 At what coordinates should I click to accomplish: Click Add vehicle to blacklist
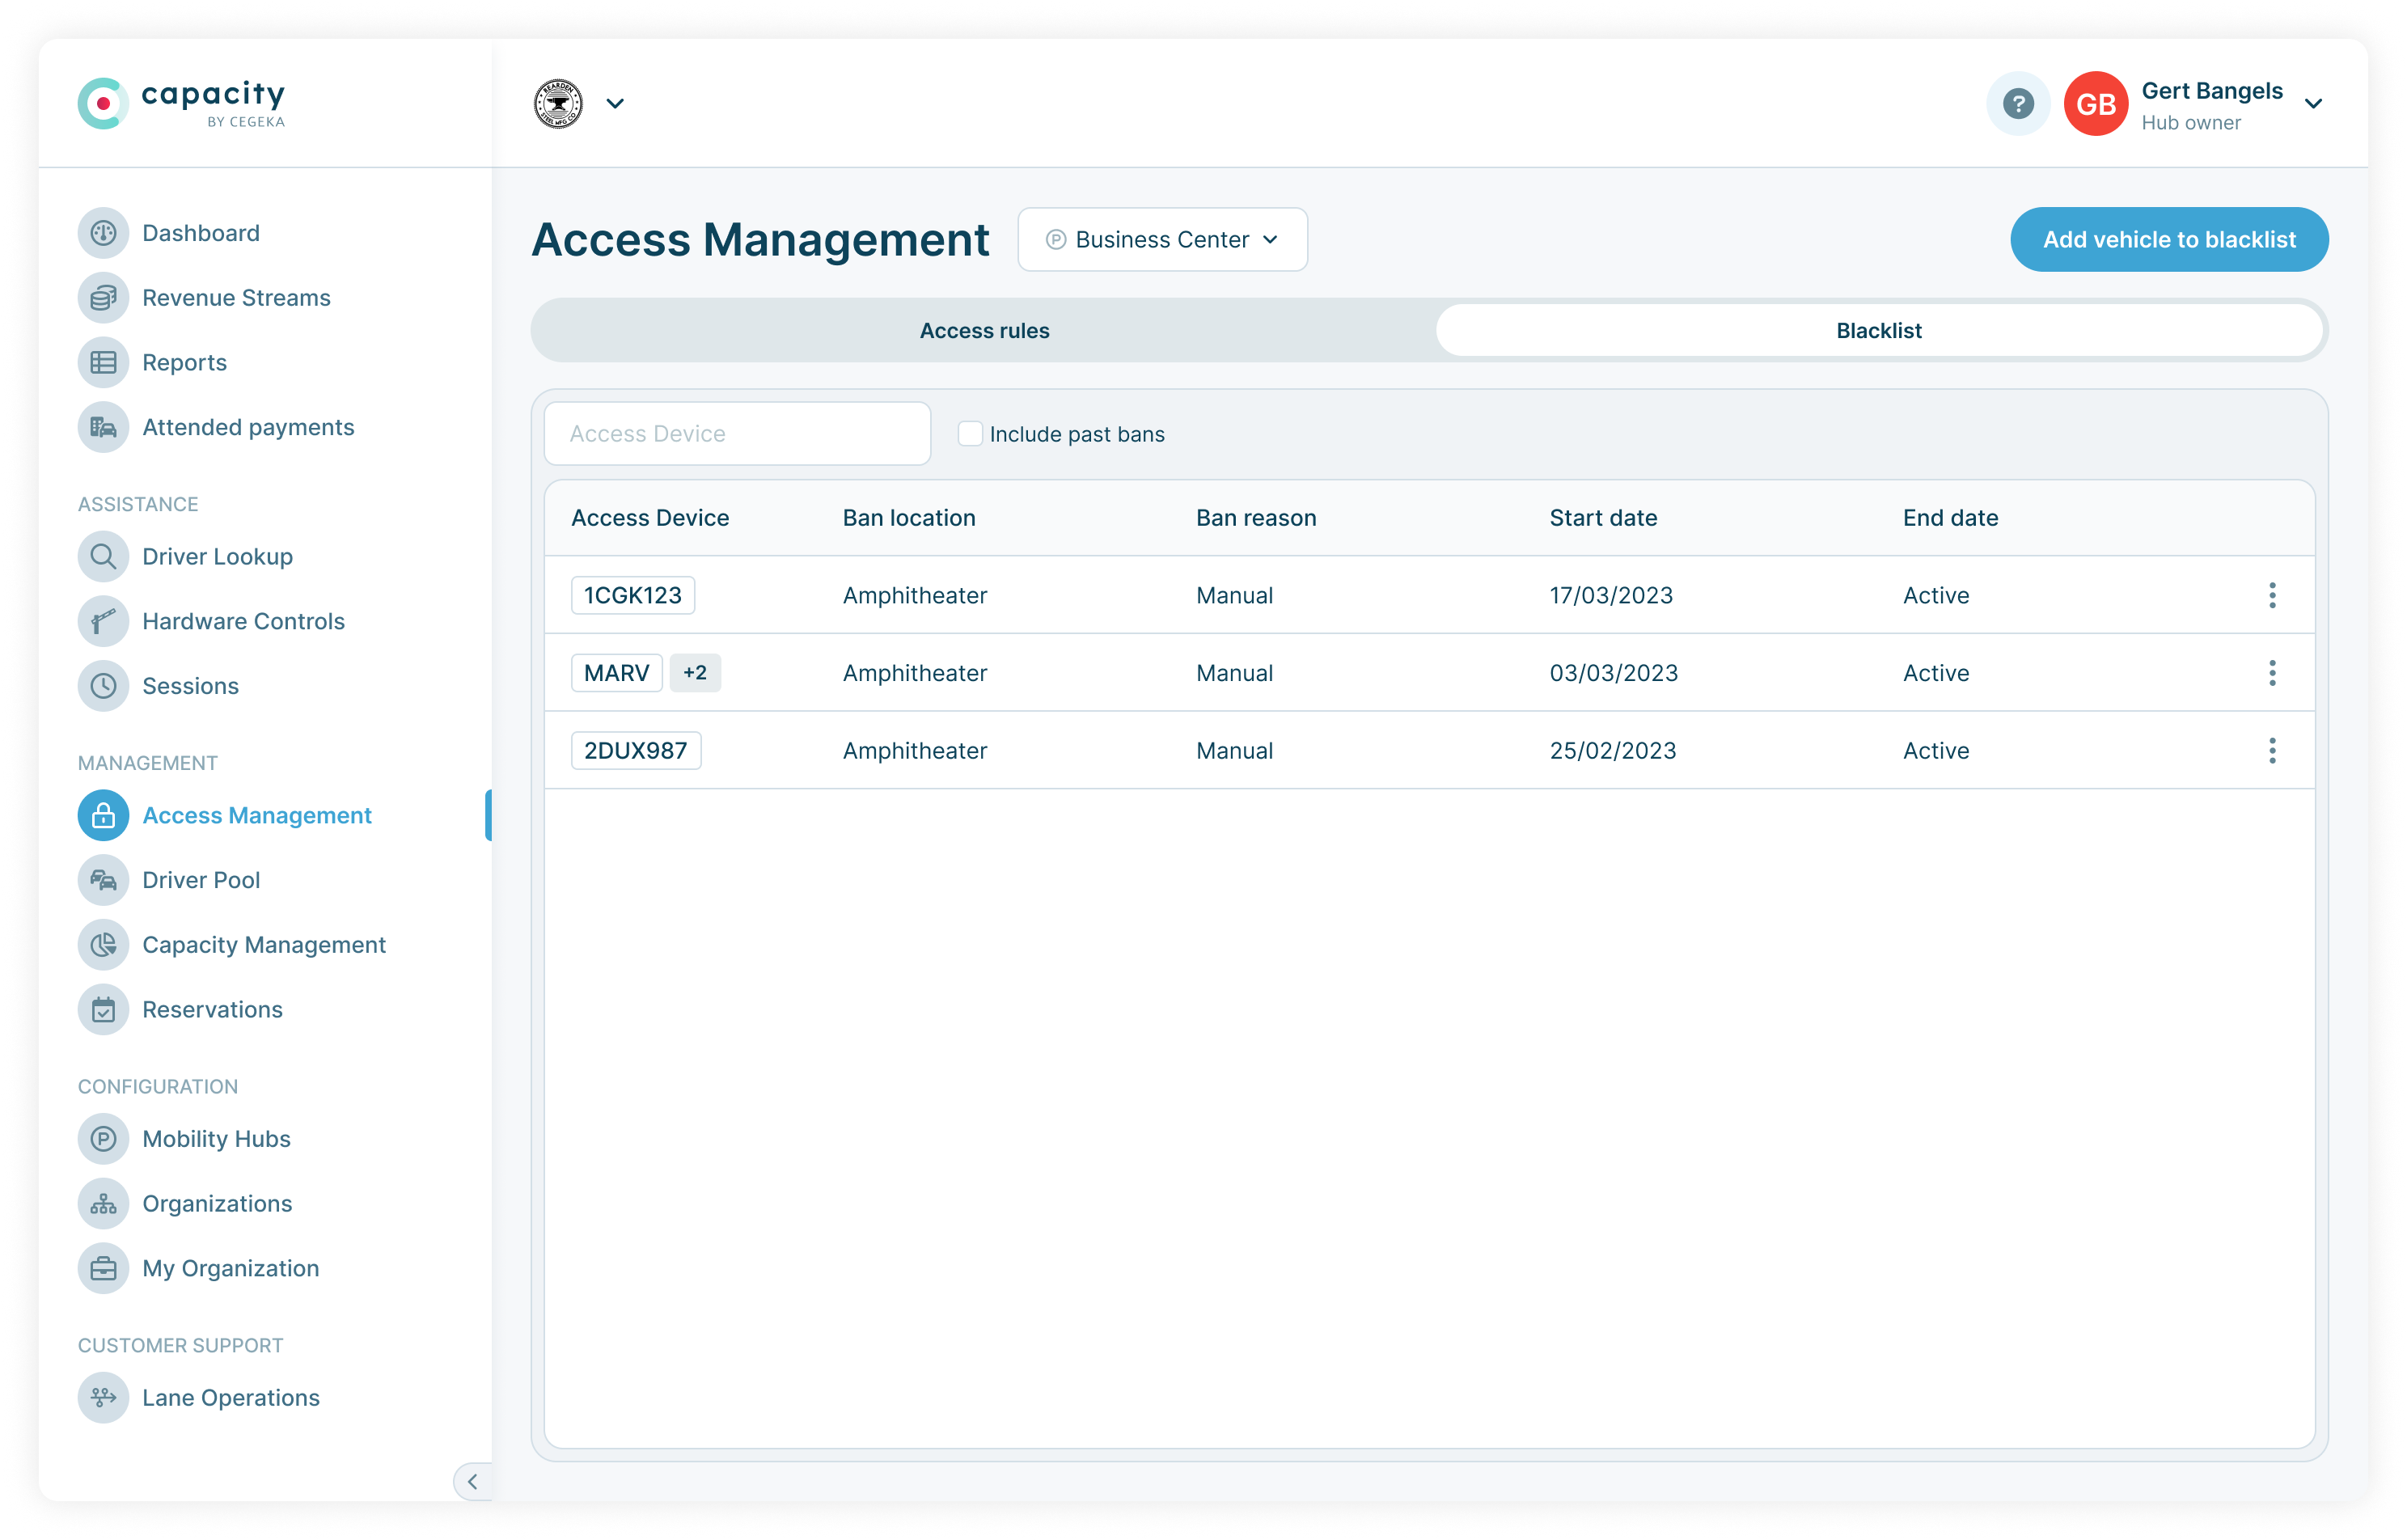click(x=2169, y=239)
